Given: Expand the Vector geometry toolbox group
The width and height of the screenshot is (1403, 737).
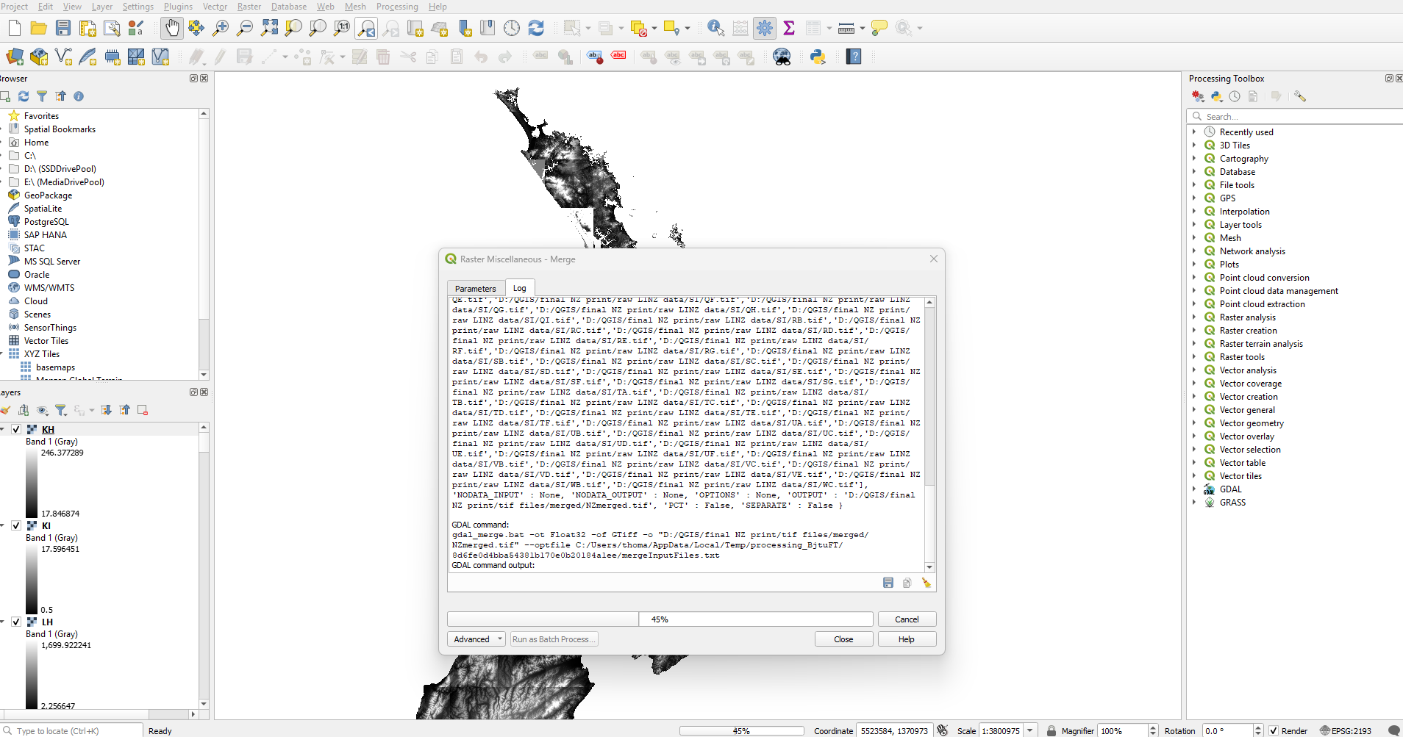Looking at the screenshot, I should point(1194,423).
